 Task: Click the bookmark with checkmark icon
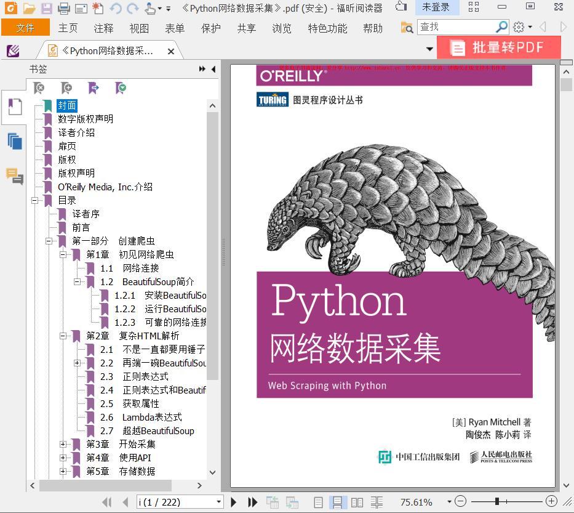coord(121,88)
